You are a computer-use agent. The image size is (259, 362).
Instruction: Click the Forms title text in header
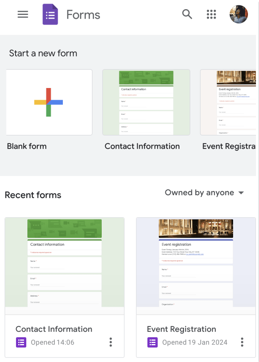tap(83, 15)
